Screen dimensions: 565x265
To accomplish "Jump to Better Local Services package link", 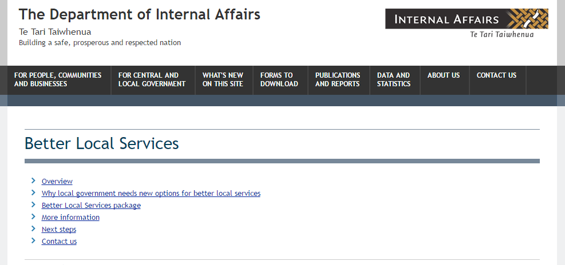I will click(x=91, y=205).
